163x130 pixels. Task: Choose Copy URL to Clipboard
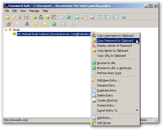115,56
